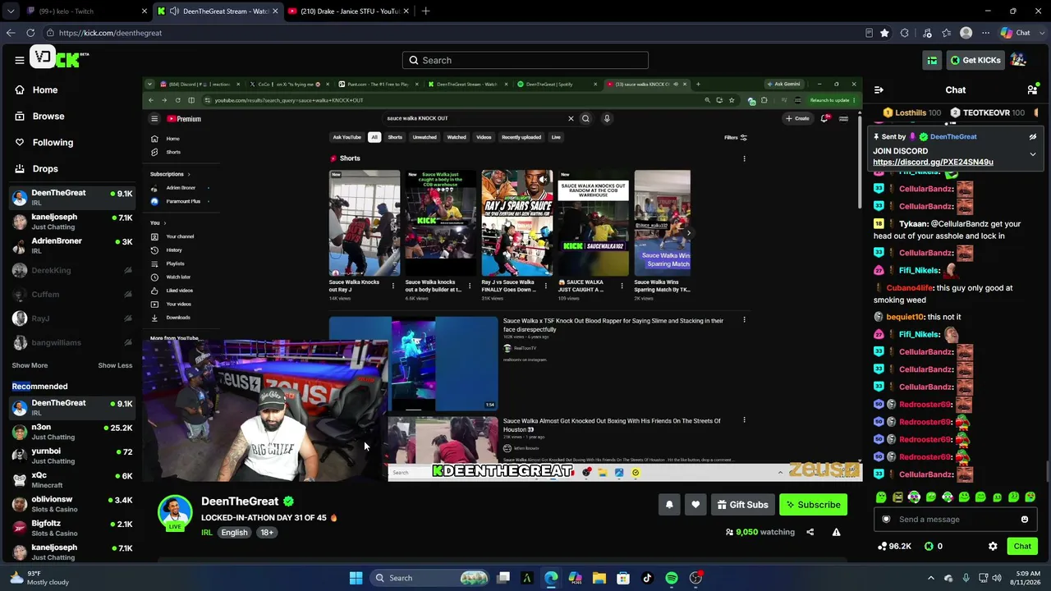This screenshot has height=591, width=1051.
Task: Show hidden system tray icons
Action: point(930,578)
